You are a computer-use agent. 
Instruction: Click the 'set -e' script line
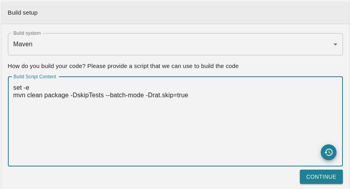click(x=21, y=87)
